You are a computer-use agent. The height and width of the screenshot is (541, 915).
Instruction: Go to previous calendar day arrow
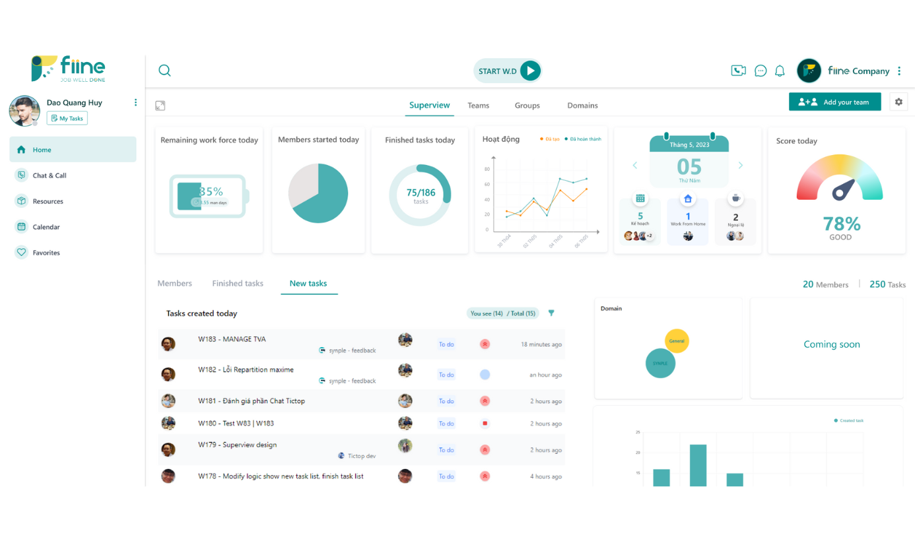635,166
